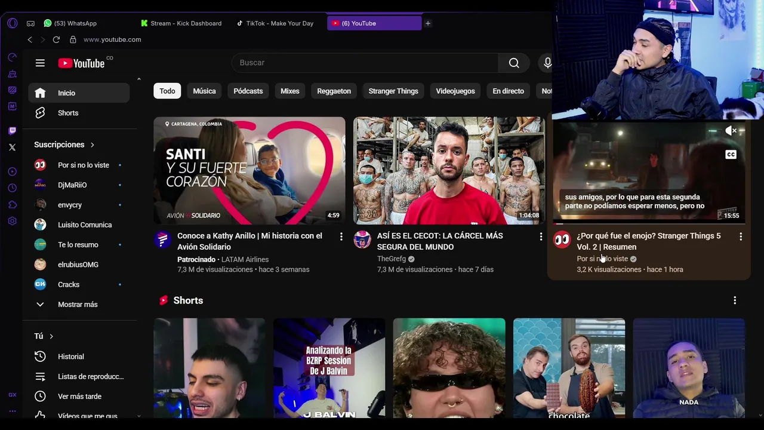Image resolution: width=764 pixels, height=430 pixels.
Task: Select the Pódcasts filter chip
Action: click(x=248, y=91)
